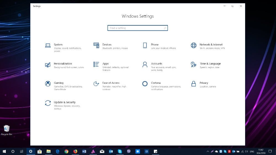Open the Mail app from the taskbar
This screenshot has height=155, width=276.
pos(102,151)
